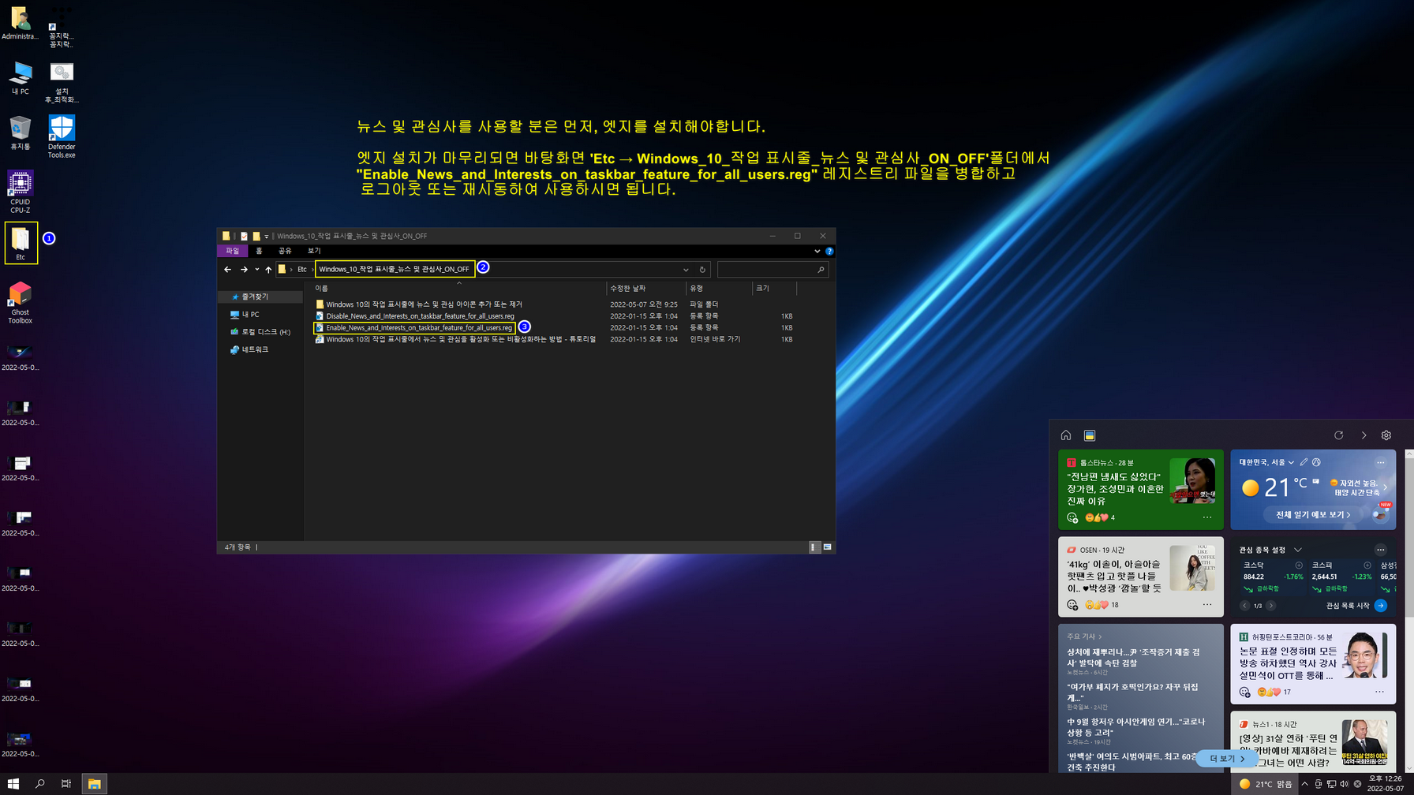Select 즐겨찾기 in navigation pane
The width and height of the screenshot is (1414, 795).
[255, 297]
